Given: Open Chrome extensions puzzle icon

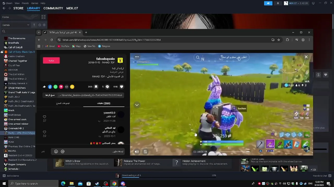Looking at the screenshot, I should tap(288, 40).
